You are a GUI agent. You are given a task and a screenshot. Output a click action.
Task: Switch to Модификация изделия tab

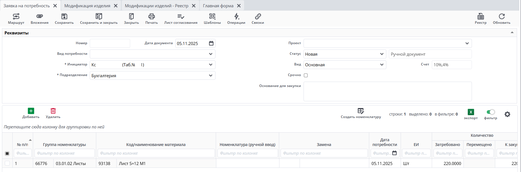point(87,6)
